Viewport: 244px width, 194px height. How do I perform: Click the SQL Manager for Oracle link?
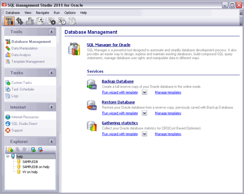tap(109, 45)
